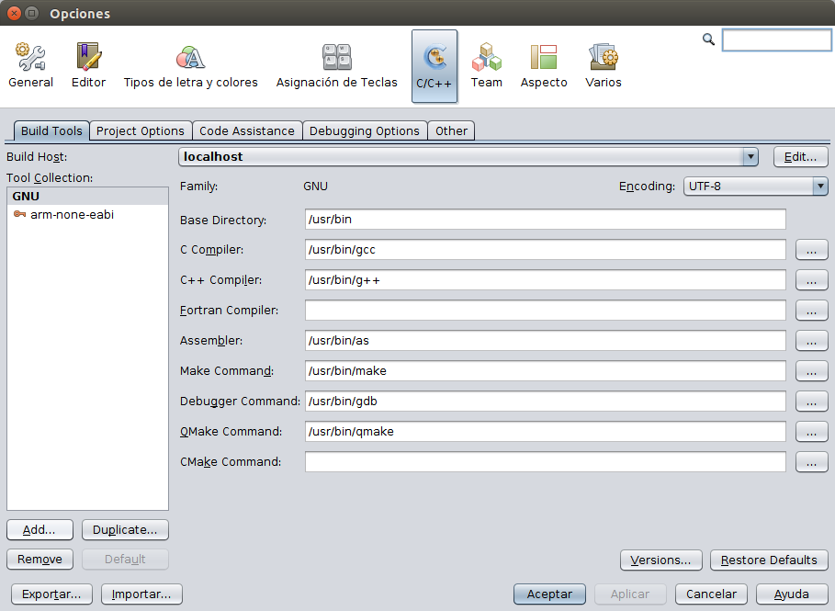The image size is (835, 611).
Task: Open the General options category
Action: point(30,64)
